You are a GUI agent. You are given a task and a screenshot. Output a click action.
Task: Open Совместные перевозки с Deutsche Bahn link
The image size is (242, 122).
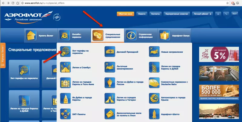[175, 83]
